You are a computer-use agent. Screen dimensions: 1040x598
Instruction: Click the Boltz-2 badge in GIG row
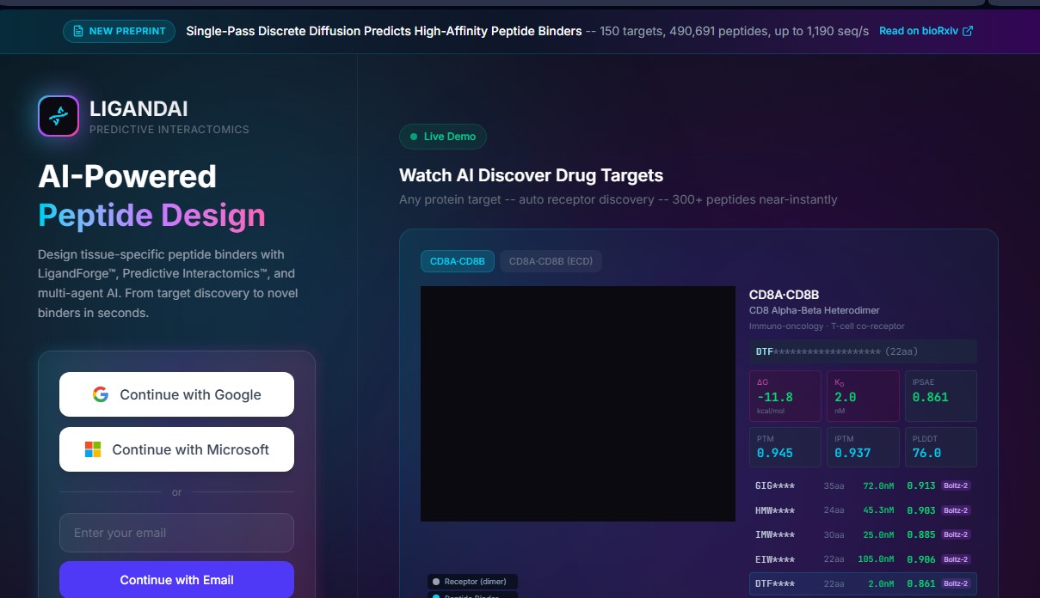point(957,485)
